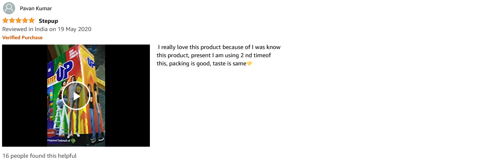Play the Stepup review video

coord(76,96)
